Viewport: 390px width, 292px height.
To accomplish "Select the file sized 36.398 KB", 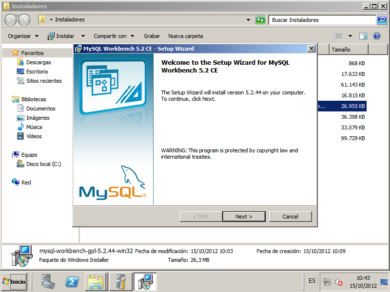I will [353, 117].
